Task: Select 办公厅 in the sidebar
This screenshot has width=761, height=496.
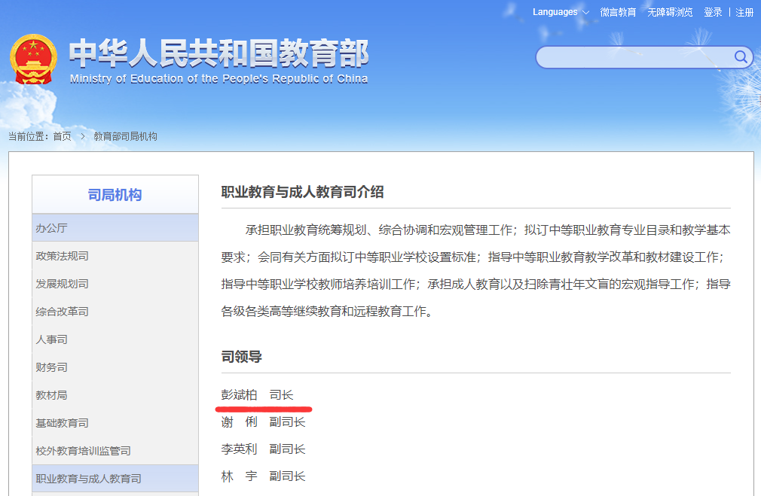Action: pos(51,228)
